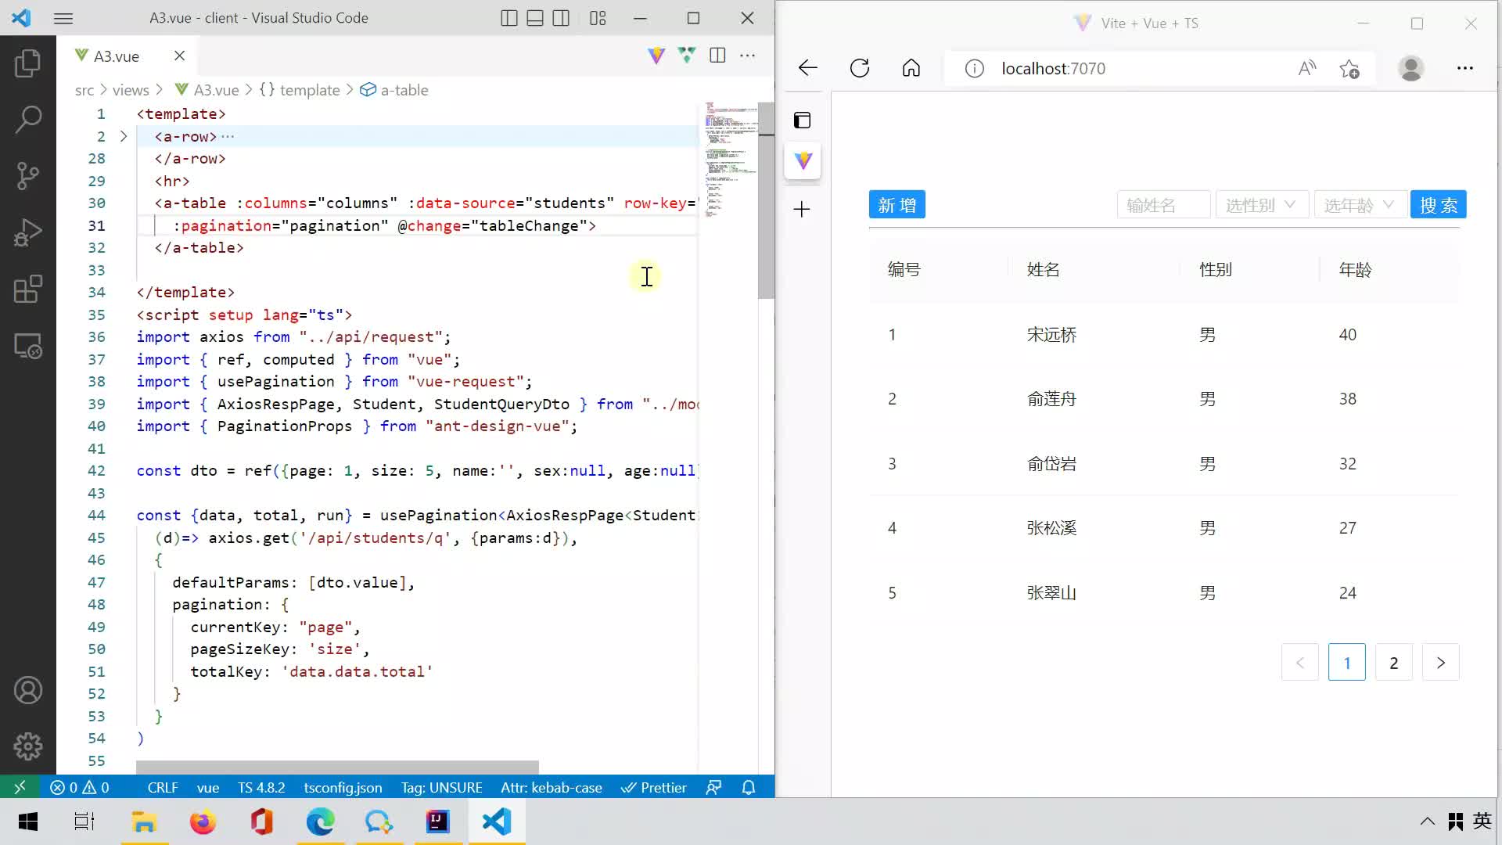Click the template breadcrumb segment
This screenshot has height=845, width=1502.
pyautogui.click(x=300, y=90)
